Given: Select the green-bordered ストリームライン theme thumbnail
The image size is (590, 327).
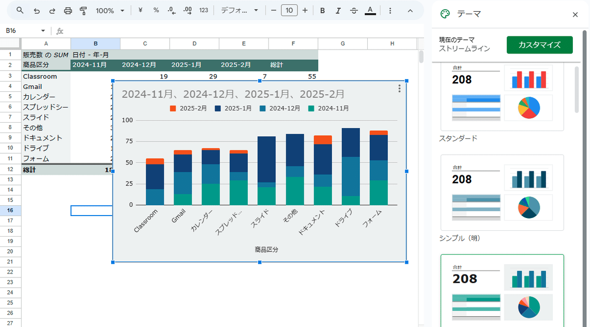Looking at the screenshot, I should pyautogui.click(x=502, y=290).
